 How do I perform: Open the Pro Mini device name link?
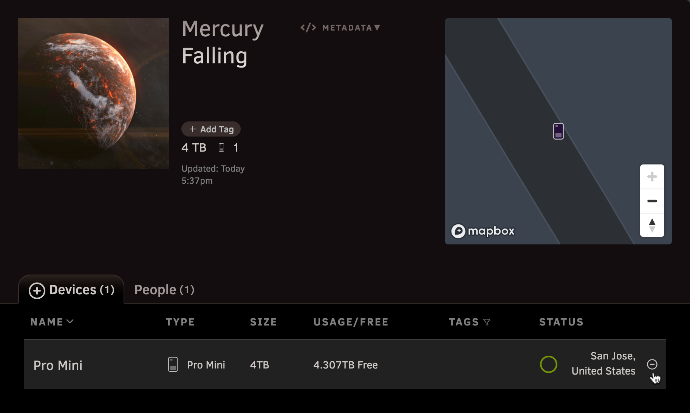[x=58, y=365]
